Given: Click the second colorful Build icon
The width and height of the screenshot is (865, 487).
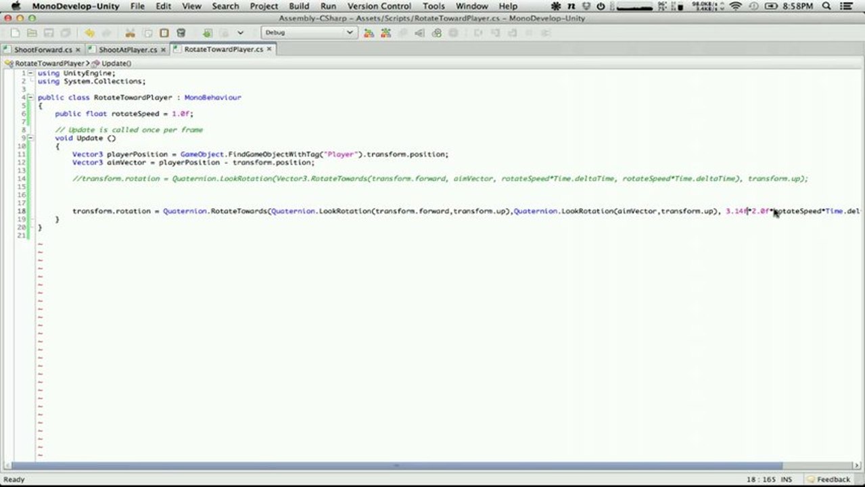Looking at the screenshot, I should 385,32.
